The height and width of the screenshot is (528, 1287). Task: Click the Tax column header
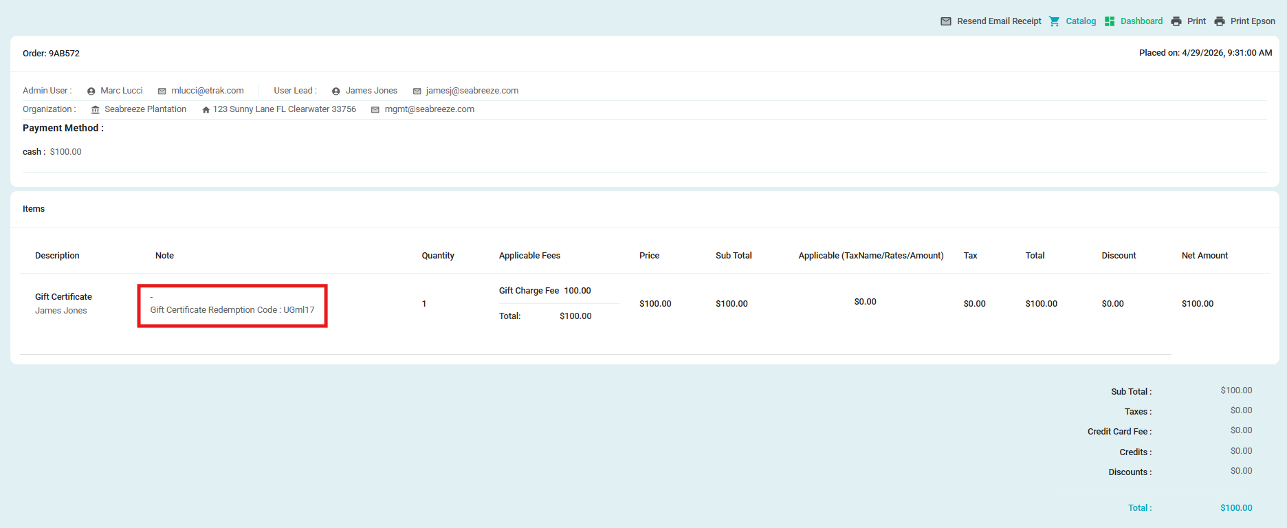coord(970,256)
